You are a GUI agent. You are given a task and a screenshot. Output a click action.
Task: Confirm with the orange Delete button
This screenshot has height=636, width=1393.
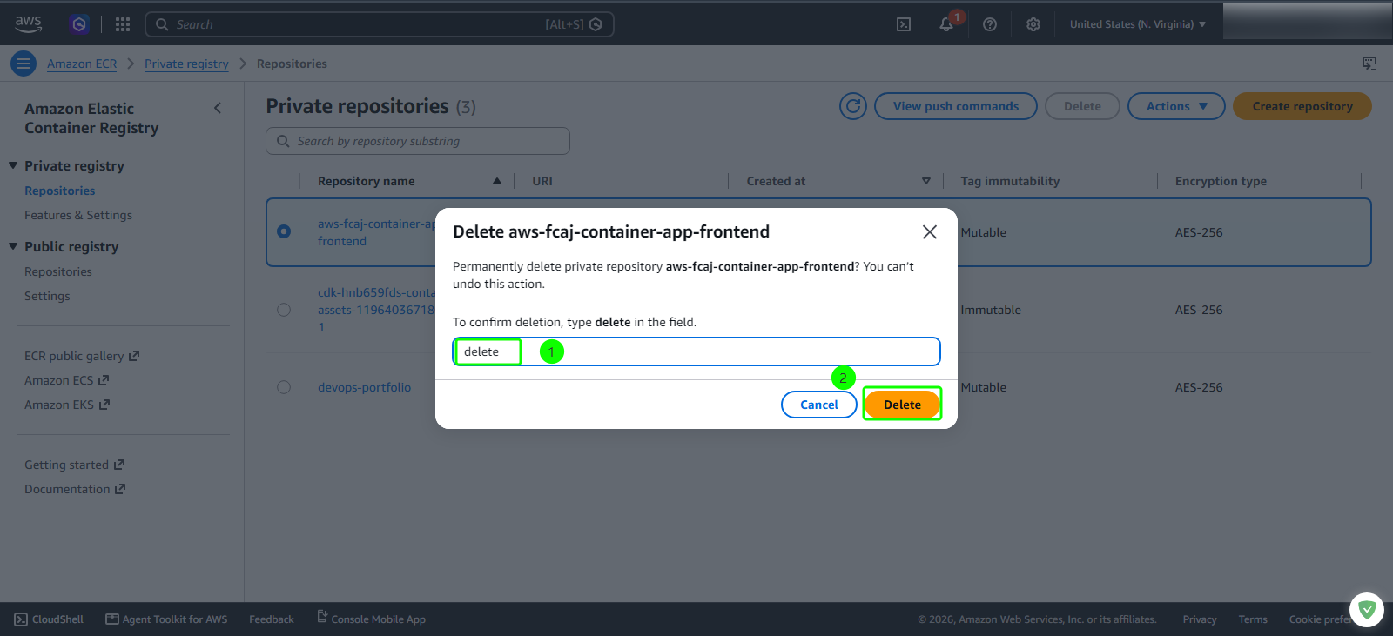(902, 405)
